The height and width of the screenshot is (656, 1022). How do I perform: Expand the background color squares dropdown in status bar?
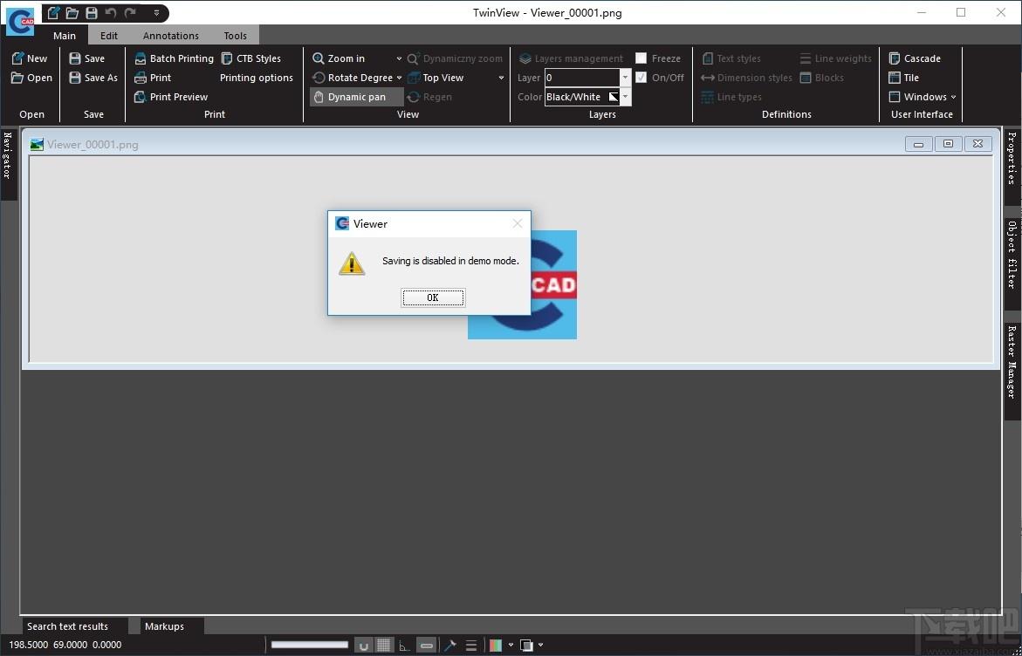click(x=540, y=646)
